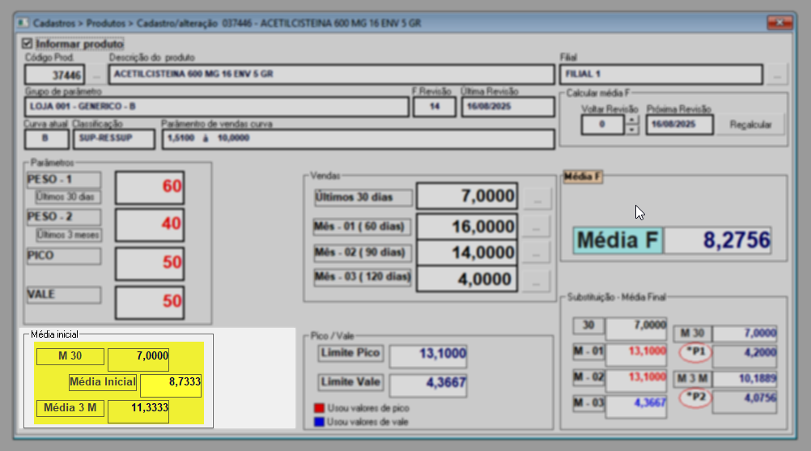Image resolution: width=811 pixels, height=451 pixels.
Task: Click the cyan Média F label
Action: pos(618,240)
